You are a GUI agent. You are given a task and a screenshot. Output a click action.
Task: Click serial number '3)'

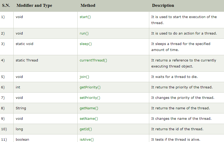click(3, 44)
